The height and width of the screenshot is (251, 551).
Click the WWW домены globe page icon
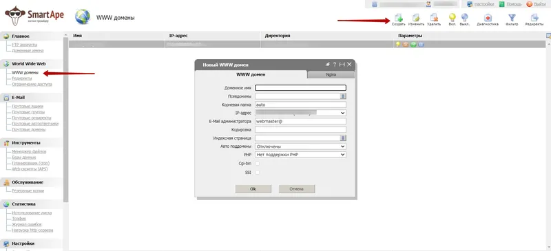pos(83,17)
